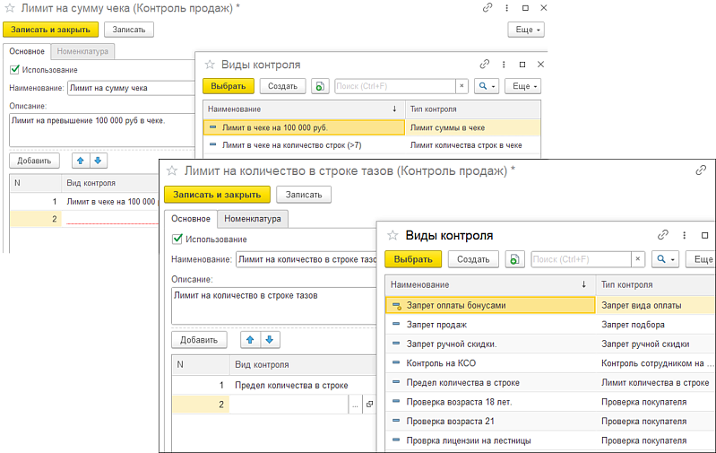The image size is (716, 453).
Task: Click Записать и закрыть in Лимит на количество window
Action: 217,195
